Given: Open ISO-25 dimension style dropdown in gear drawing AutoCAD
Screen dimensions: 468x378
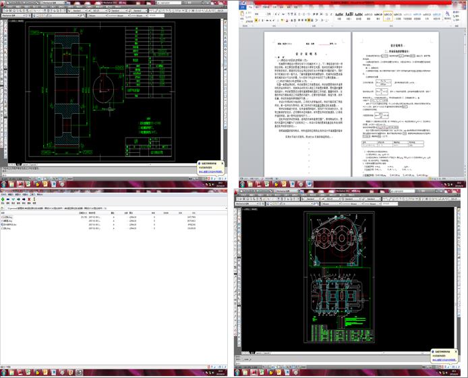Looking at the screenshot, I should pos(98,11).
